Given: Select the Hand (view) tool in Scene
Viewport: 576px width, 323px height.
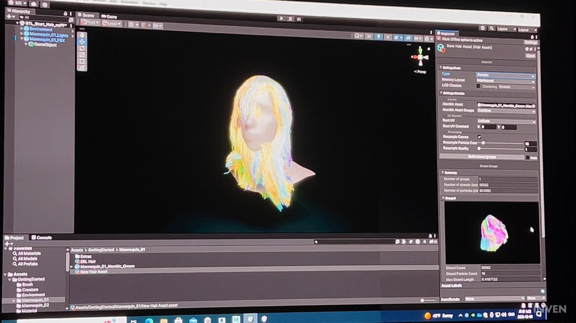Looking at the screenshot, I should [82, 35].
